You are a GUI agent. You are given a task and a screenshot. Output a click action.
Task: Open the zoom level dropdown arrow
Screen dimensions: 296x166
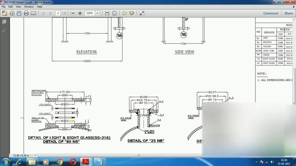[98, 13]
